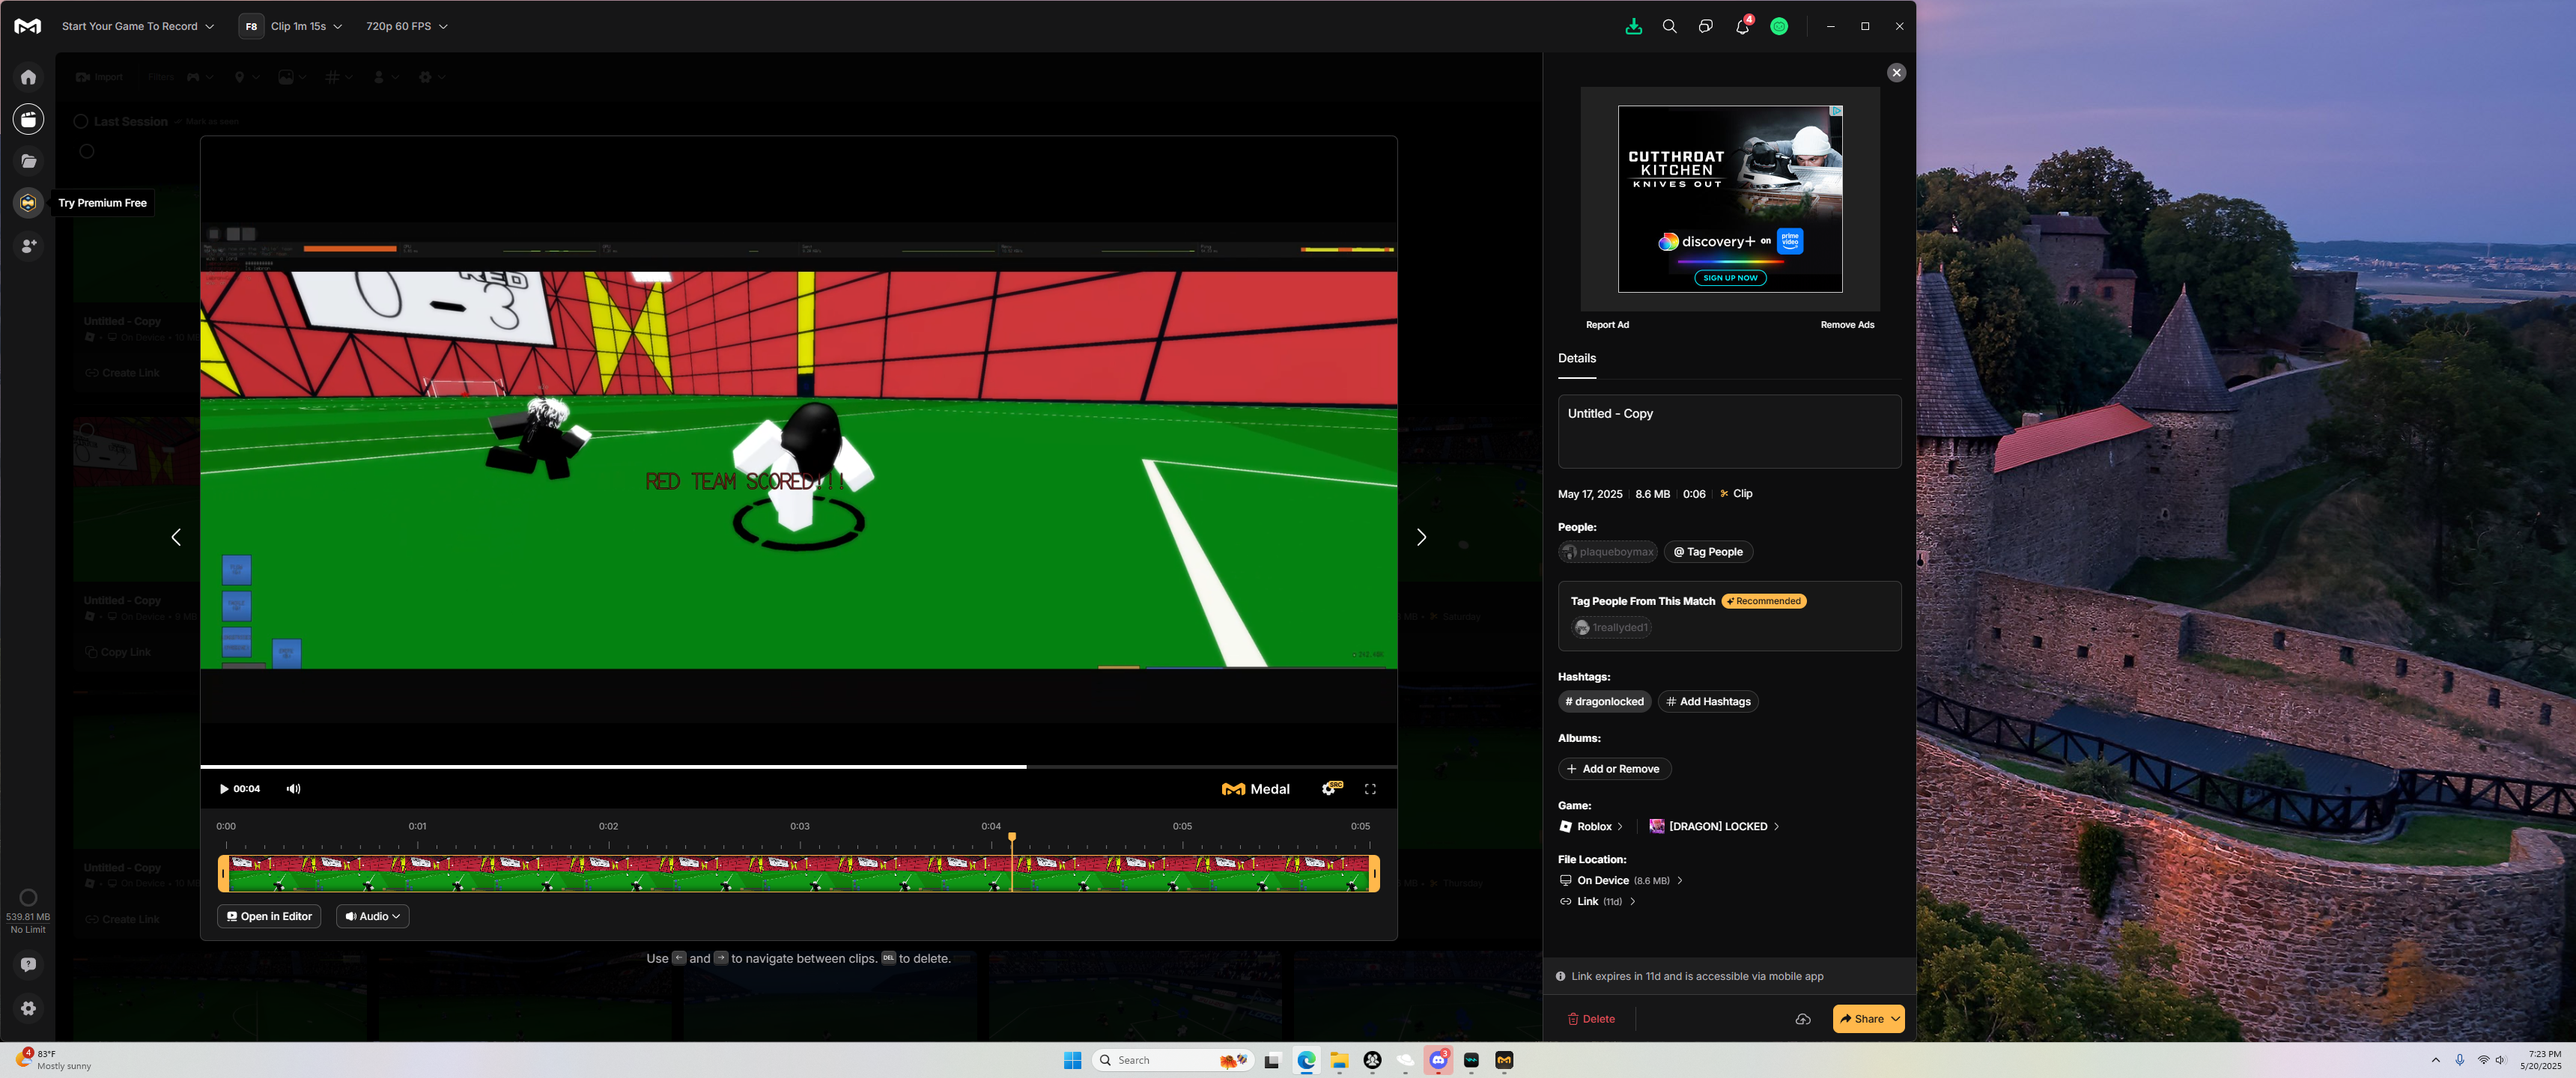Screen dimensions: 2576x1078
Task: Click the Medal logo in top-left corner
Action: [x=28, y=26]
